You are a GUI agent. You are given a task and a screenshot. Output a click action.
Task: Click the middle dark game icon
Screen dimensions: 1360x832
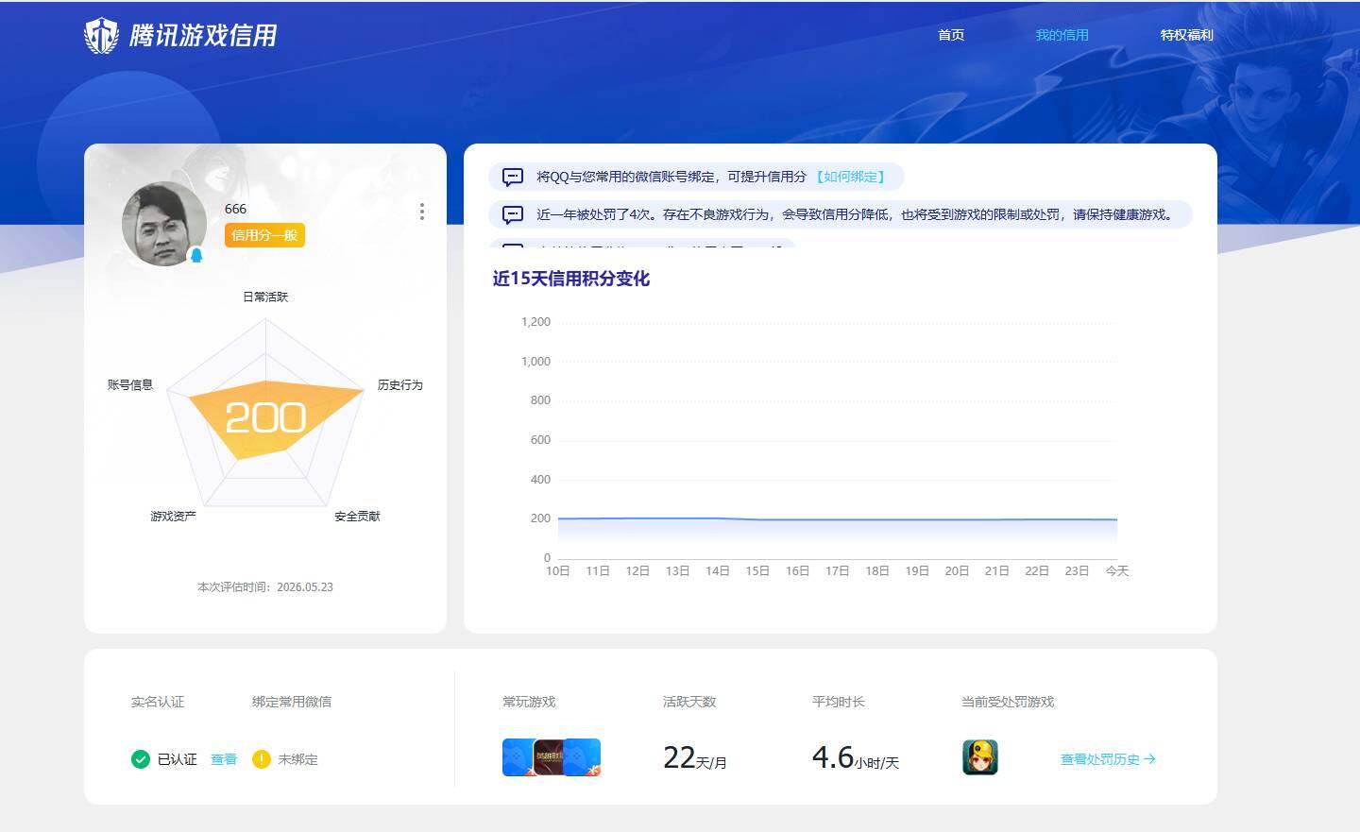(x=550, y=757)
